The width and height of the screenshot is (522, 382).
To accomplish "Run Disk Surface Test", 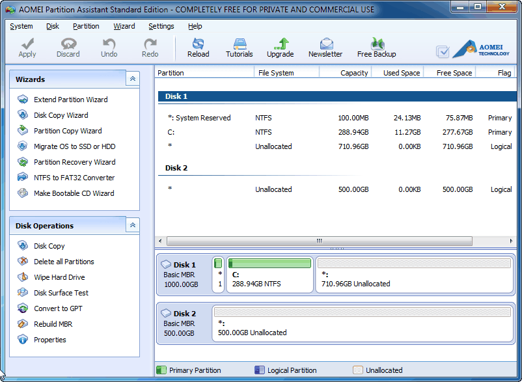I will pyautogui.click(x=61, y=293).
